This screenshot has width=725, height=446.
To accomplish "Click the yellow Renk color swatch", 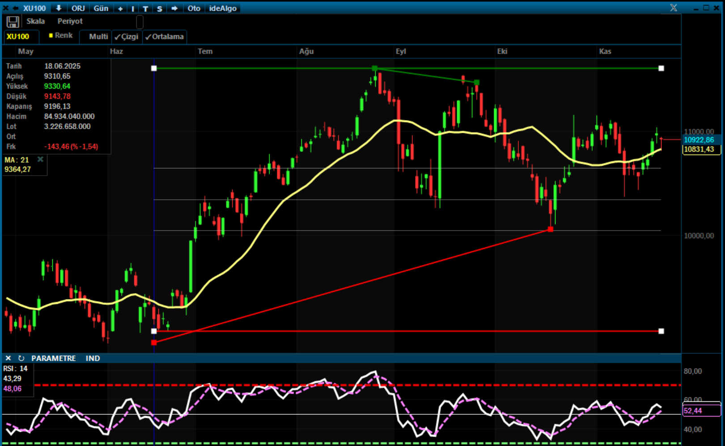I will click(x=51, y=34).
